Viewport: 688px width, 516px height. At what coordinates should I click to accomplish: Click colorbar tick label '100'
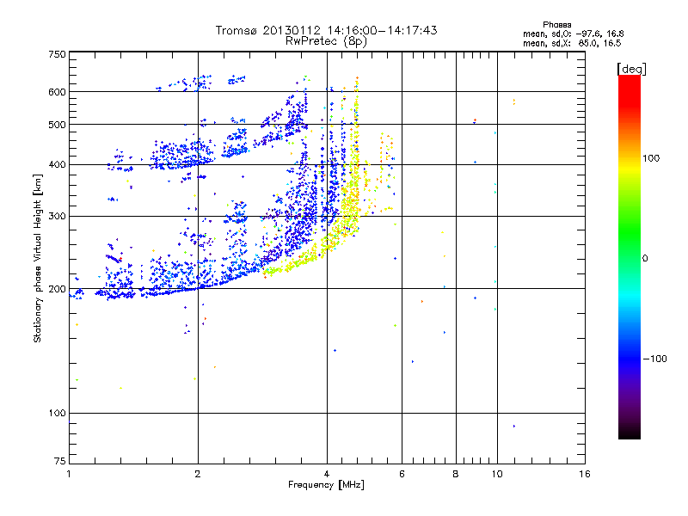coord(651,158)
